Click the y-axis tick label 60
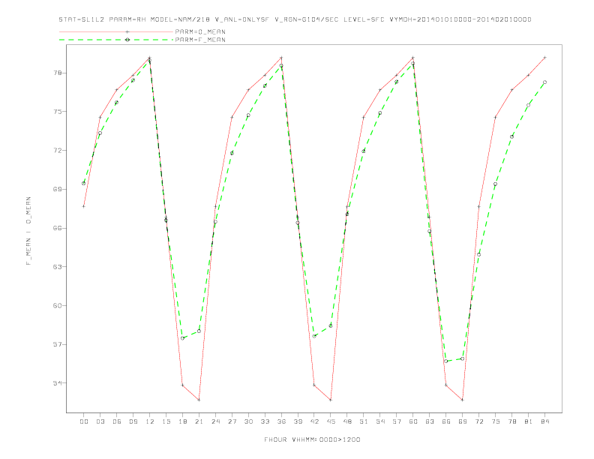594x459 pixels. pyautogui.click(x=57, y=305)
